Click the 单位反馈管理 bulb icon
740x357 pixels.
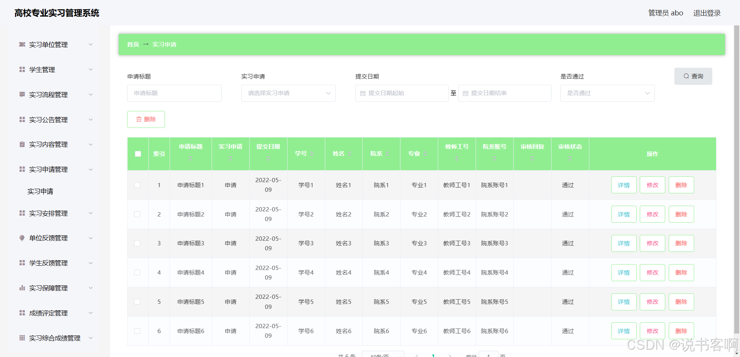coord(22,238)
